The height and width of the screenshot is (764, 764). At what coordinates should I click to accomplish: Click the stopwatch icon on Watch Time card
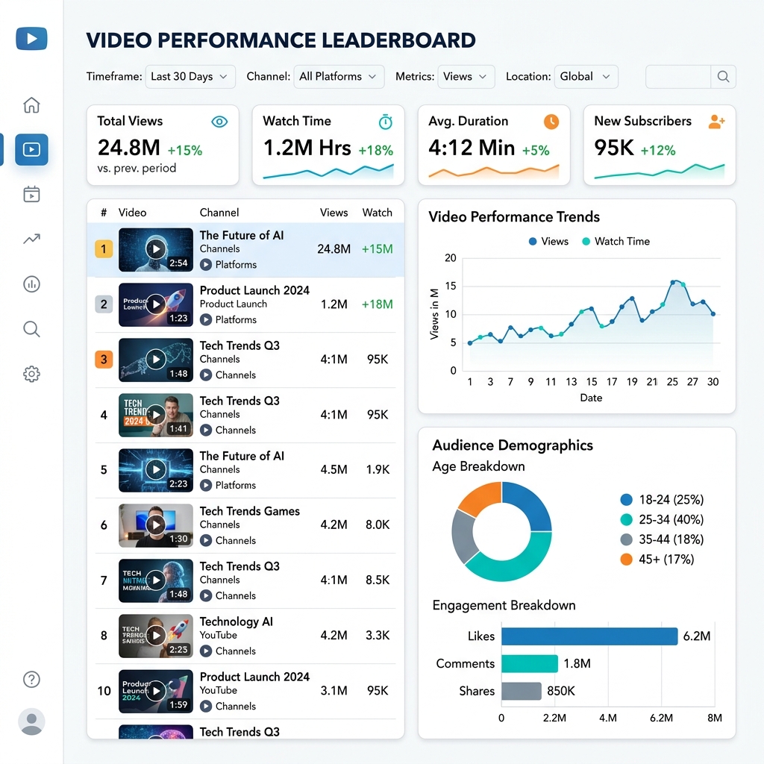pyautogui.click(x=386, y=122)
